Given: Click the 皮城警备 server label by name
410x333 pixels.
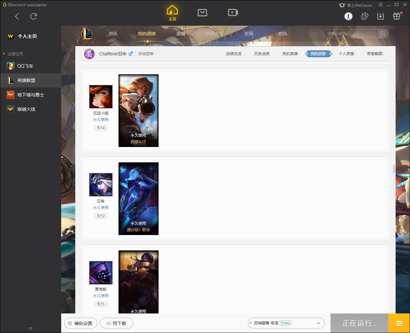Looking at the screenshot, I should coord(146,54).
